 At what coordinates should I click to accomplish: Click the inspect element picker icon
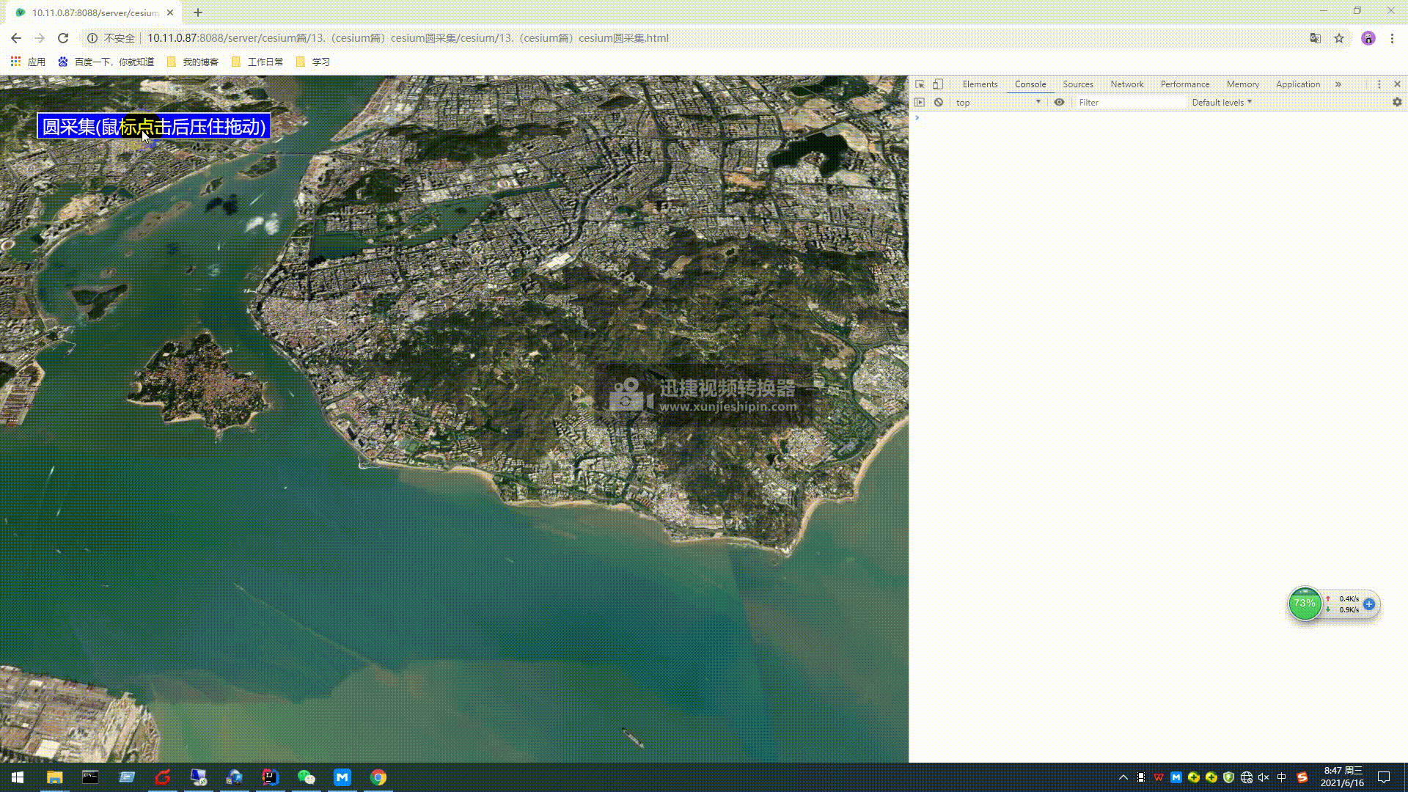(920, 84)
